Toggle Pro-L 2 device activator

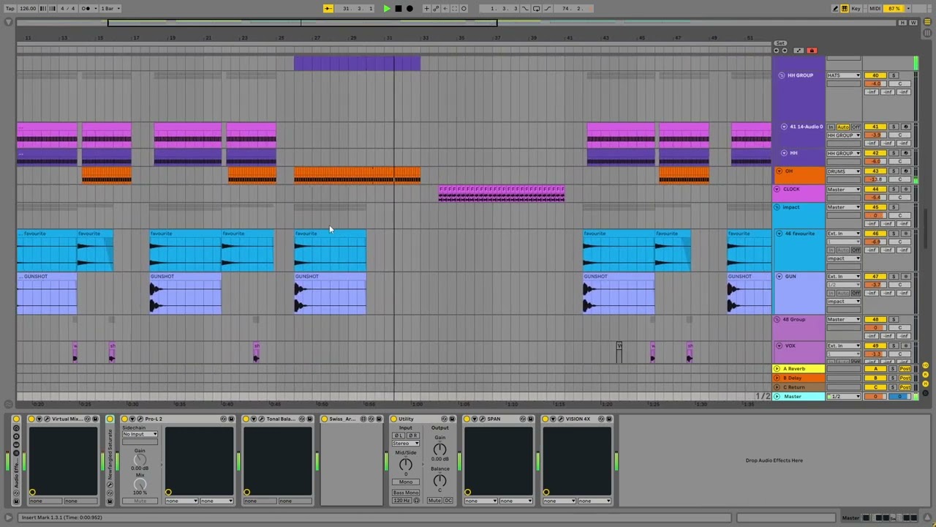124,419
